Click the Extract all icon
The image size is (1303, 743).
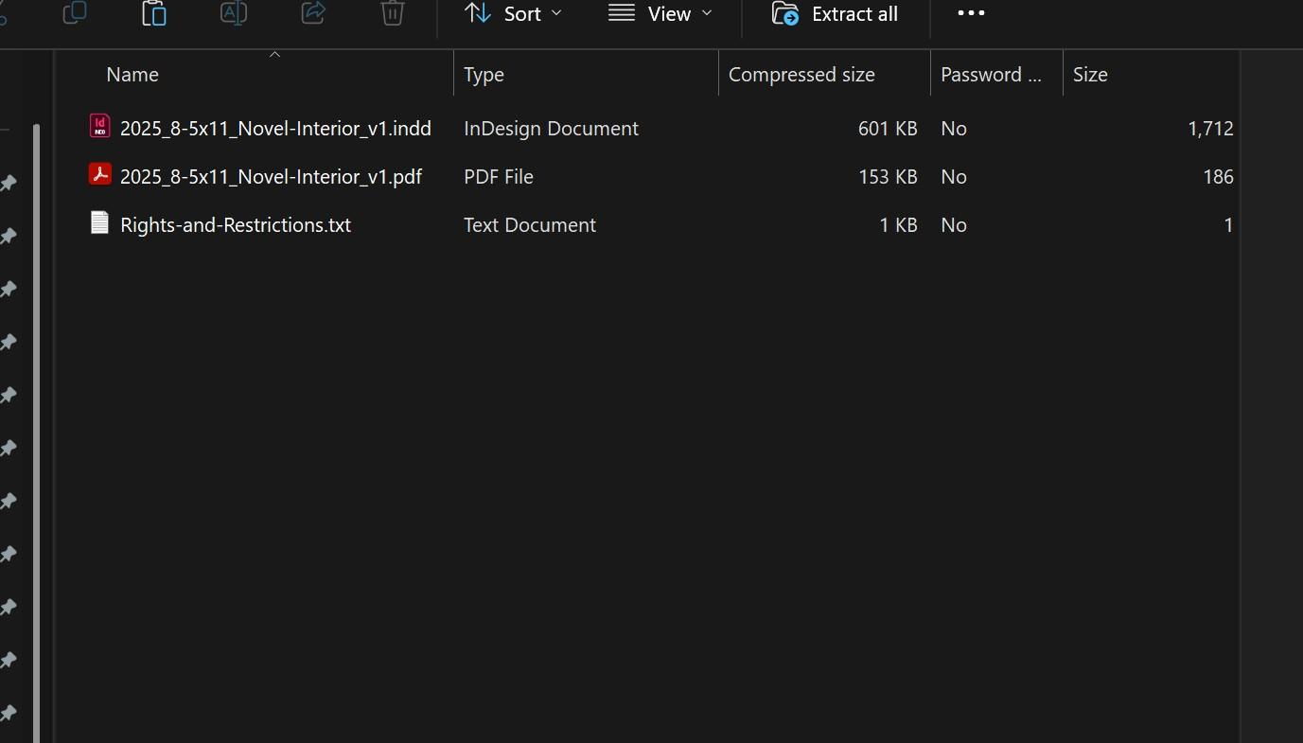tap(834, 14)
